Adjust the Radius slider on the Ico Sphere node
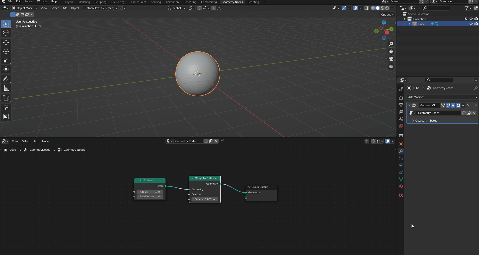The width and height of the screenshot is (479, 255). tap(150, 191)
